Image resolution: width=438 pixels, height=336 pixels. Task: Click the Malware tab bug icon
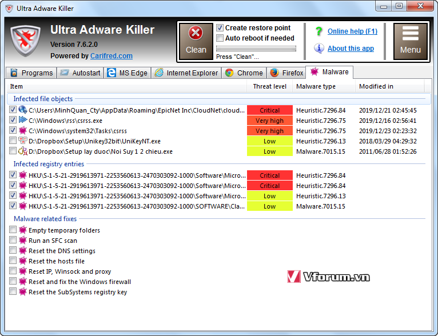pos(314,71)
